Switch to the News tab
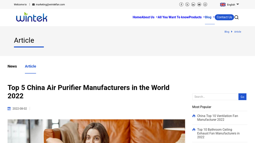 tap(12, 66)
